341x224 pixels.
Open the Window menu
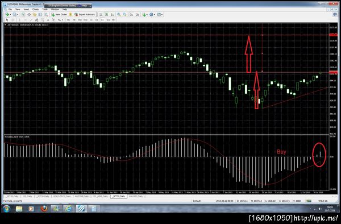click(x=55, y=9)
